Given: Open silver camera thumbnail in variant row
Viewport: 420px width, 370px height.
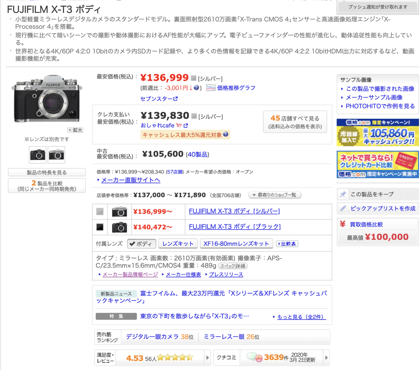Looking at the screenshot, I should (119, 212).
